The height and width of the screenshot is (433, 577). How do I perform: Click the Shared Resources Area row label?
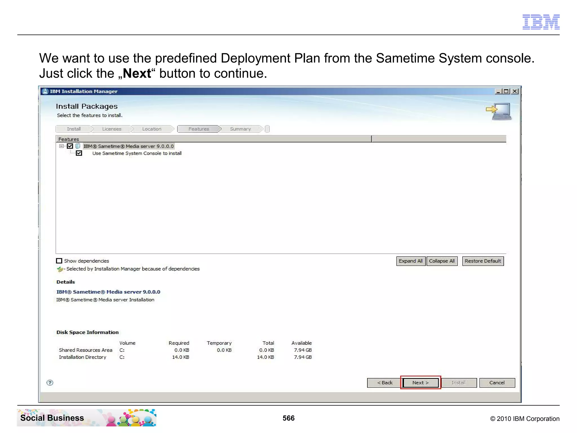[x=86, y=350]
